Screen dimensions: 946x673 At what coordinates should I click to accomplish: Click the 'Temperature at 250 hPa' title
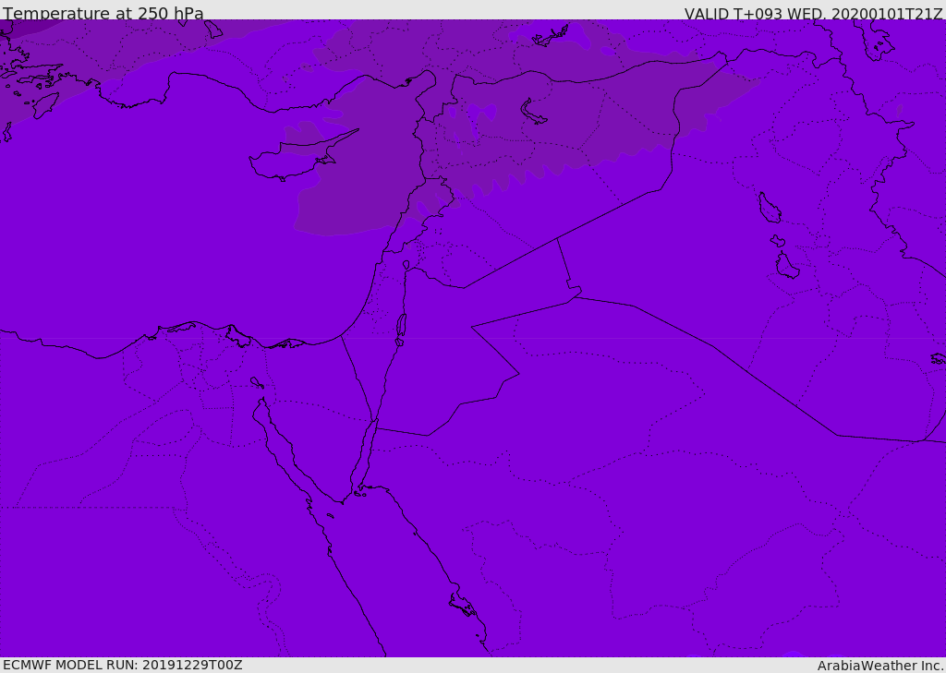tap(103, 13)
